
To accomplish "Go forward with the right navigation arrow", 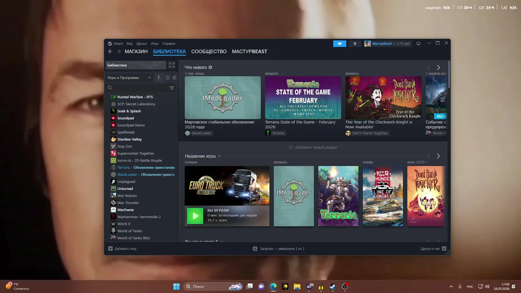I will [x=119, y=51].
